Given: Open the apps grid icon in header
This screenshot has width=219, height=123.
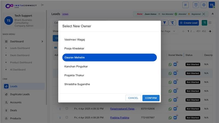Looking at the screenshot, I should [186, 5].
